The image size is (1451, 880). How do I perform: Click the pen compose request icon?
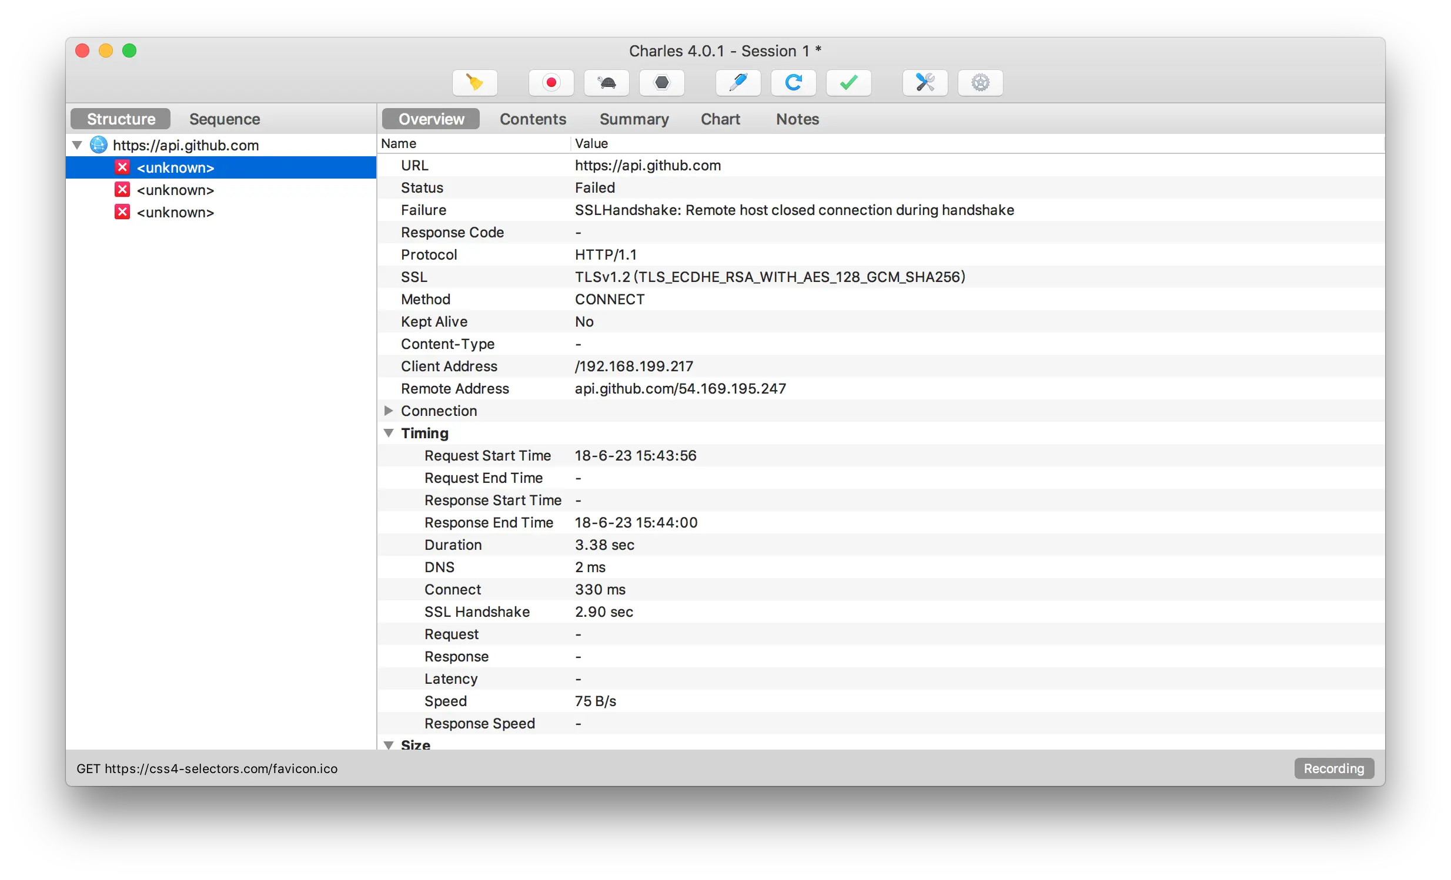(x=738, y=82)
